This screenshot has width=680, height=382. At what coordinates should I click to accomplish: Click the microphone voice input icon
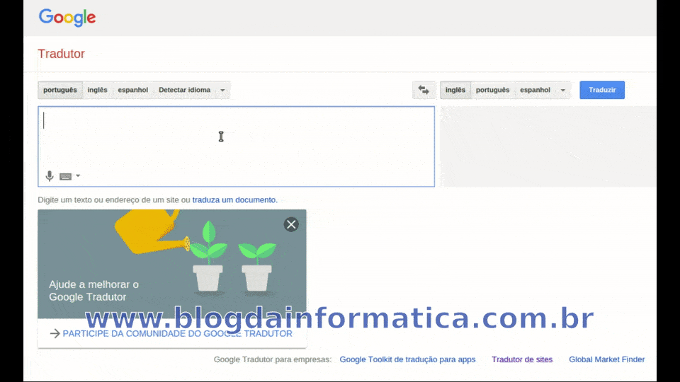[50, 176]
